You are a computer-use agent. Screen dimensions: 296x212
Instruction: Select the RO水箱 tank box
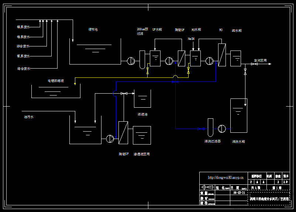pyautogui.click(x=195, y=58)
